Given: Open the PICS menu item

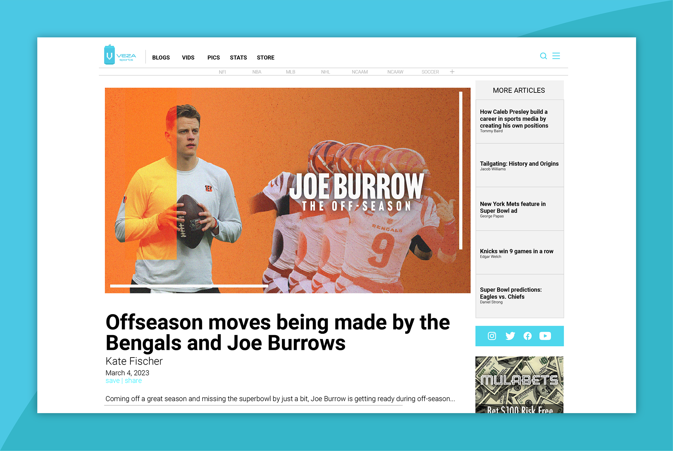Looking at the screenshot, I should coord(213,57).
